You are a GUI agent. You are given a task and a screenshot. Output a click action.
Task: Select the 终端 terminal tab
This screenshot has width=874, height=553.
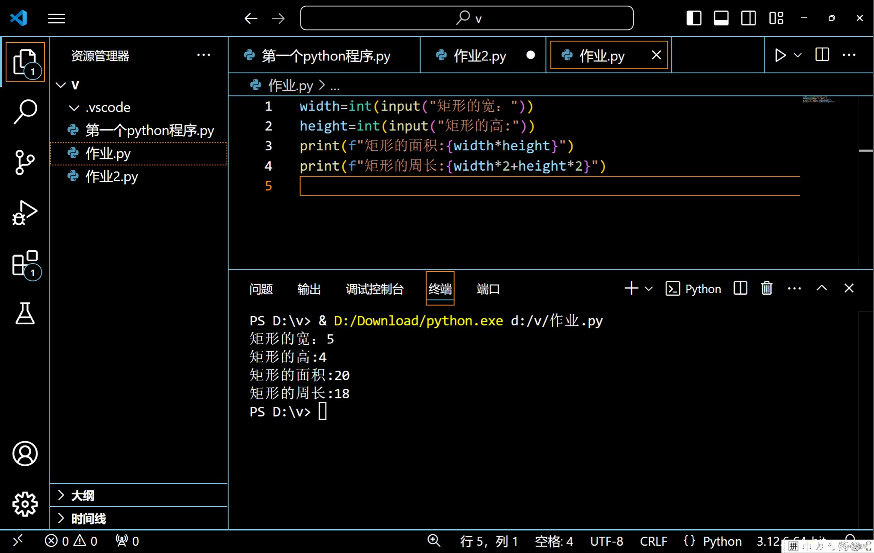click(x=440, y=288)
